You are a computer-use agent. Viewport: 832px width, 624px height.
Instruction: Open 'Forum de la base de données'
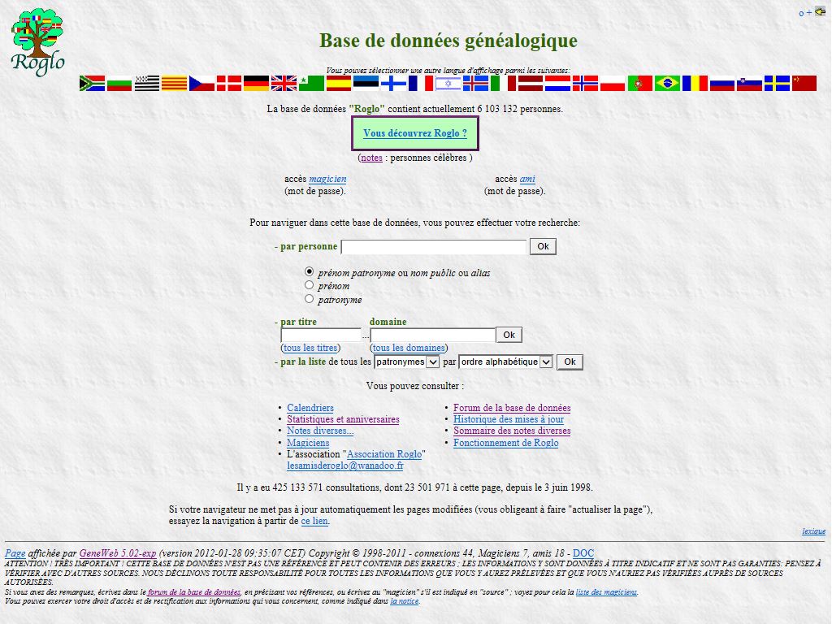click(x=512, y=408)
